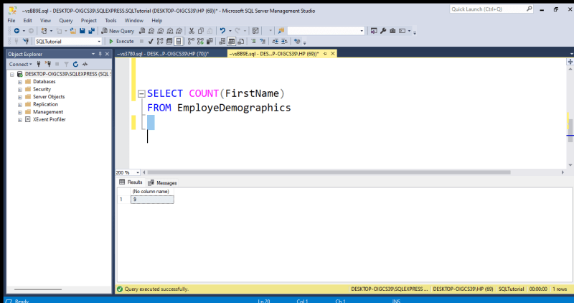Toggle Results to Grid output mode
The image size is (574, 303).
[x=231, y=42]
